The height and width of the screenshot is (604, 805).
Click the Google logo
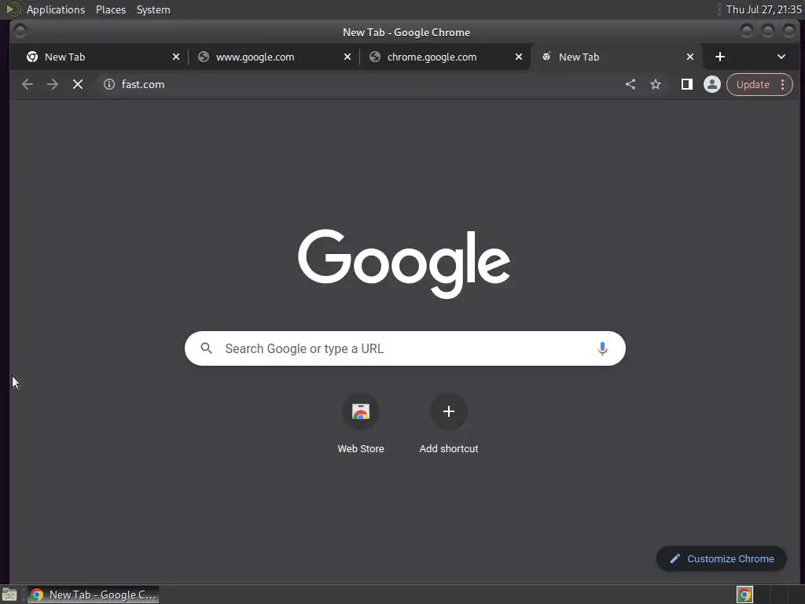(404, 263)
